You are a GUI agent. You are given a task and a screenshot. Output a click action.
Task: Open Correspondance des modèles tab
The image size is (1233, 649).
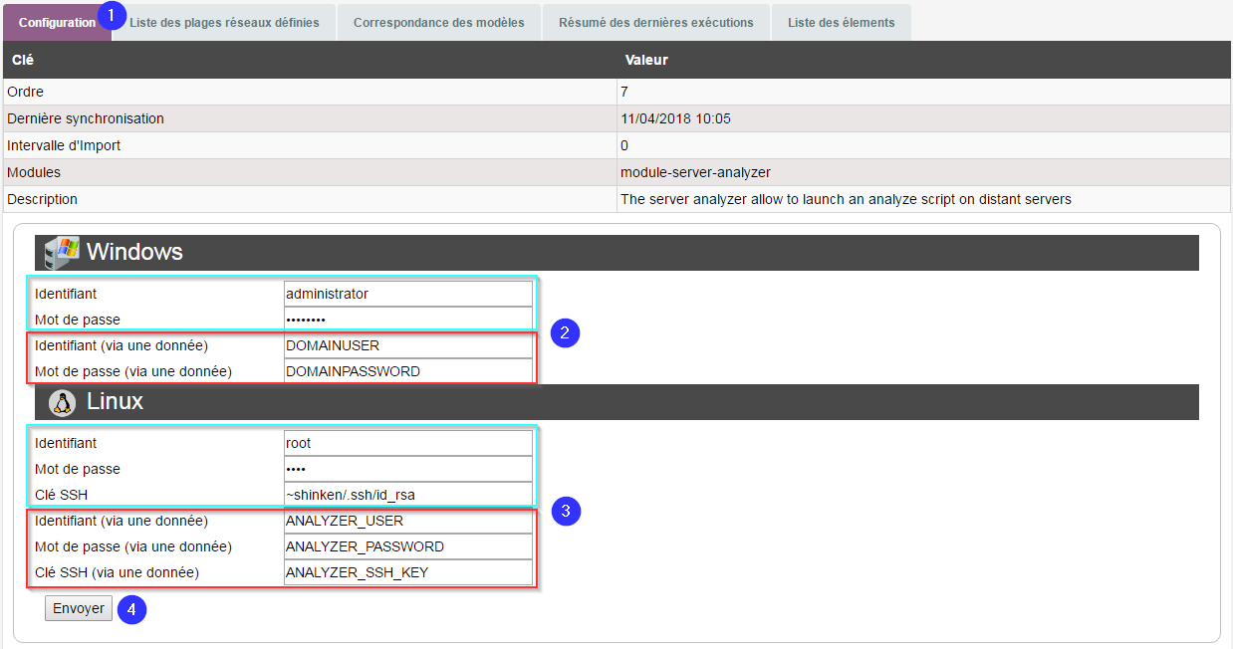click(x=438, y=22)
